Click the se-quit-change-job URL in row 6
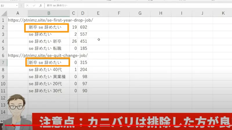The width and height of the screenshot is (232, 130). [x=48, y=55]
